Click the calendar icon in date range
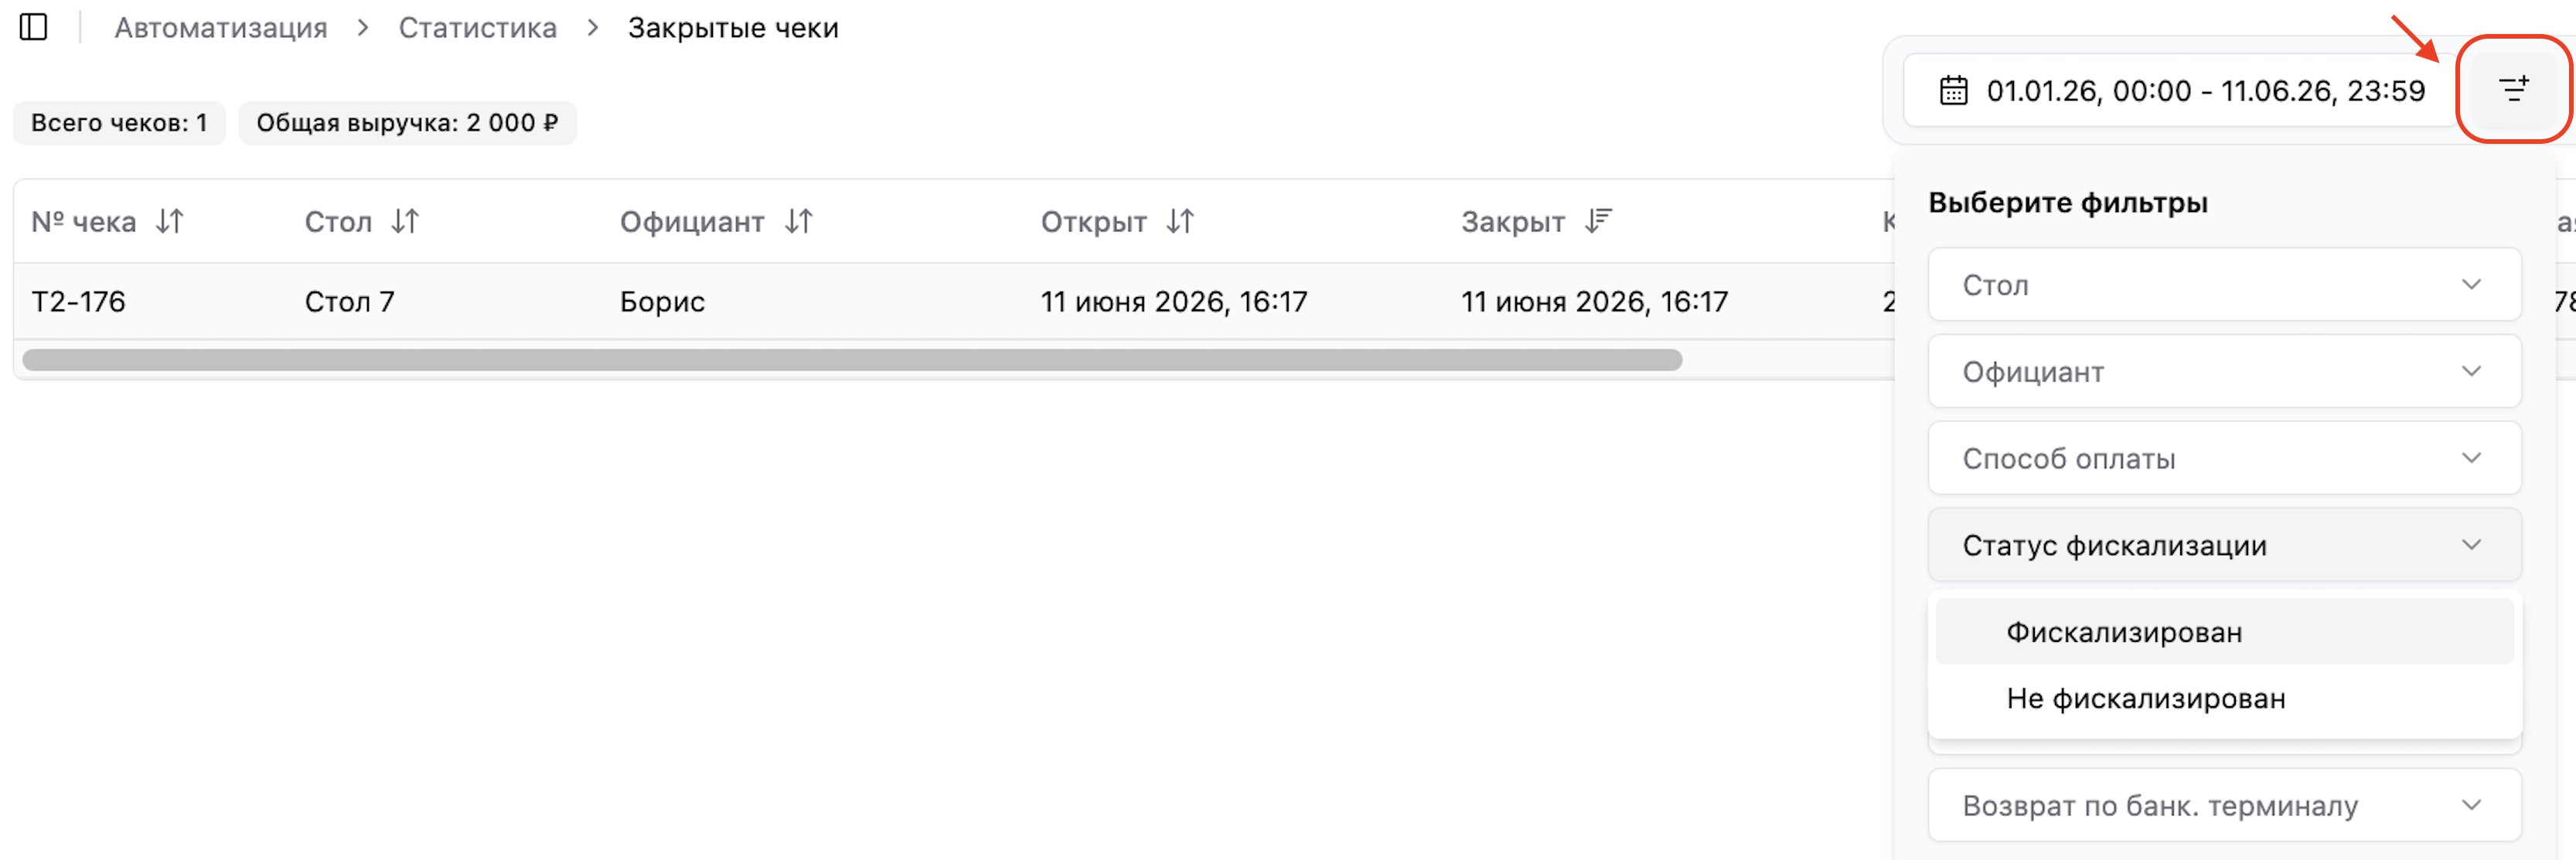The image size is (2576, 860). [1953, 91]
